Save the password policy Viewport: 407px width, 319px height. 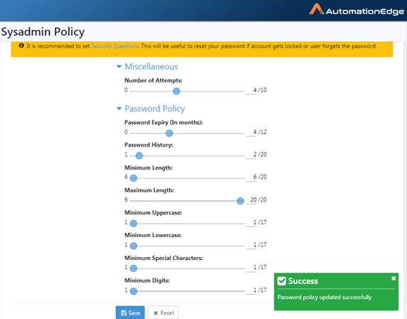click(130, 313)
